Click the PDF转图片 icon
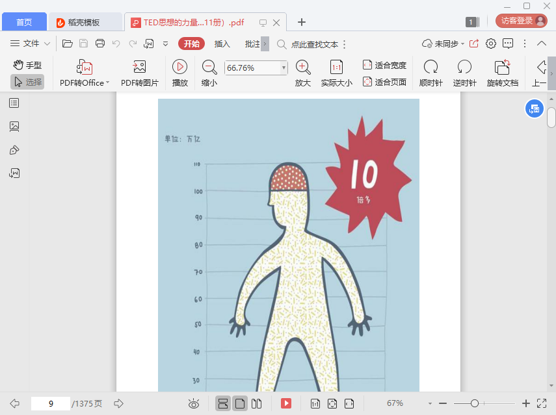This screenshot has width=556, height=415. click(139, 67)
